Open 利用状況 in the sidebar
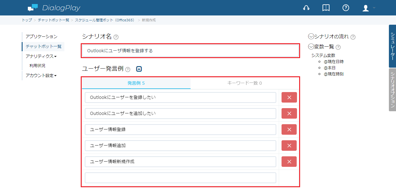396x190 pixels. click(37, 65)
